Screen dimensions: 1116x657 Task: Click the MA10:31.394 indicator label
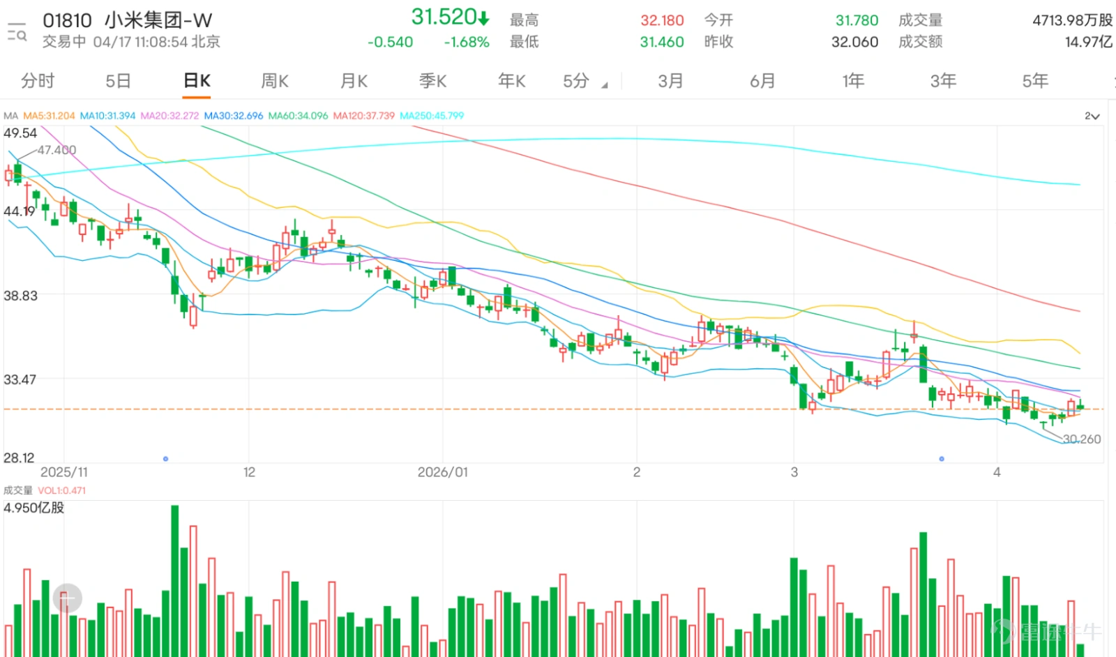coord(107,116)
